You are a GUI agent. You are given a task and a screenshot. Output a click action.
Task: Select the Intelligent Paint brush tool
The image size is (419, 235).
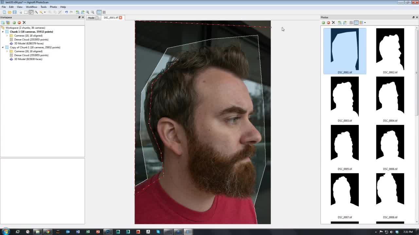point(36,12)
